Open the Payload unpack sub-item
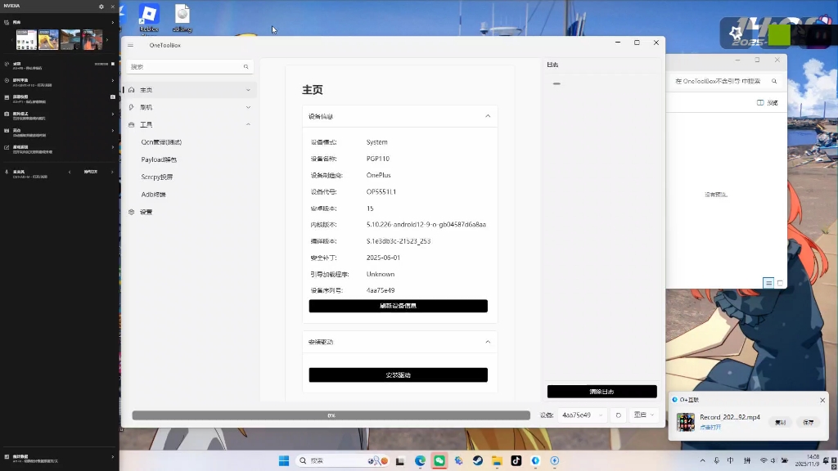 pos(159,159)
